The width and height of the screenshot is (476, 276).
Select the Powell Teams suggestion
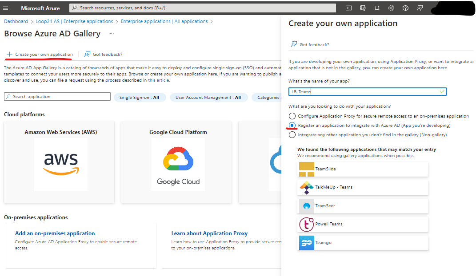click(363, 225)
